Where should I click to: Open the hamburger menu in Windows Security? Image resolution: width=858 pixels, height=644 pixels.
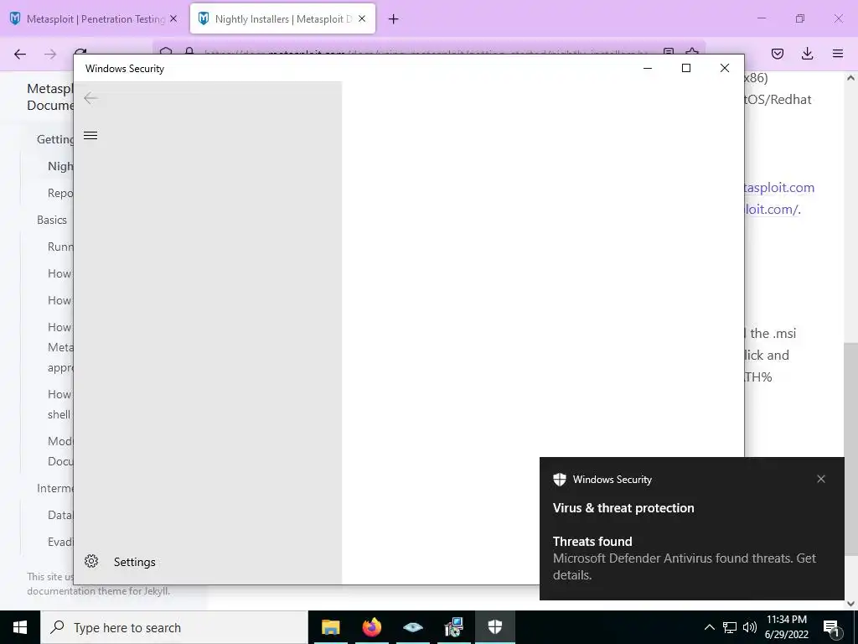point(90,136)
